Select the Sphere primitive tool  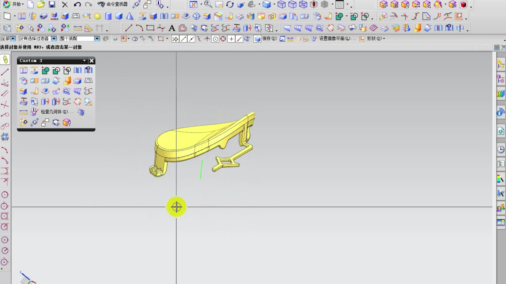[98, 16]
